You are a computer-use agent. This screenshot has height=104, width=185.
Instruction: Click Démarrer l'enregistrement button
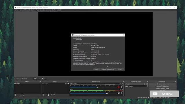[x=163, y=86]
